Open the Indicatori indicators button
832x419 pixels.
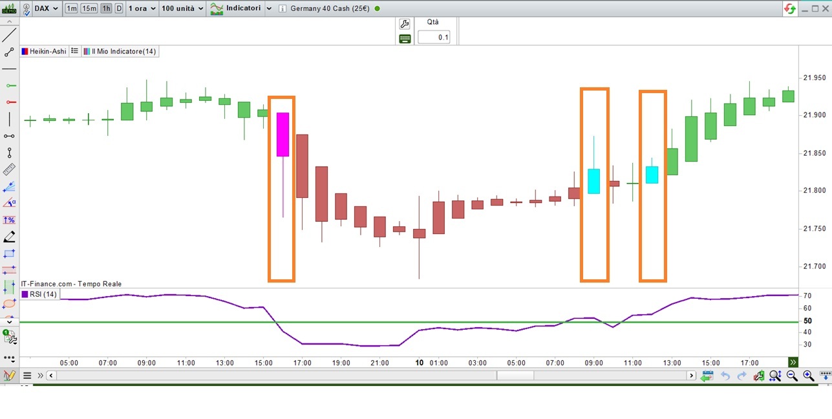tap(236, 8)
